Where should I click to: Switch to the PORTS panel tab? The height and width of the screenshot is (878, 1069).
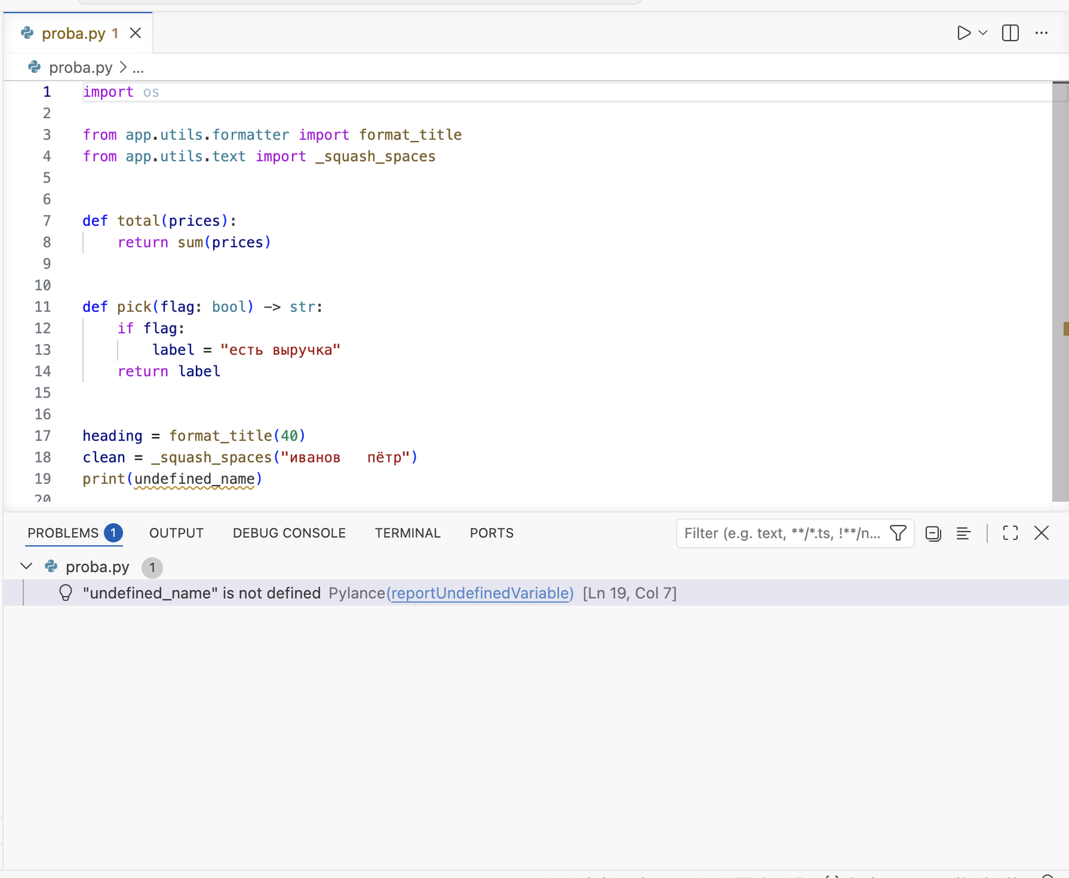point(492,533)
